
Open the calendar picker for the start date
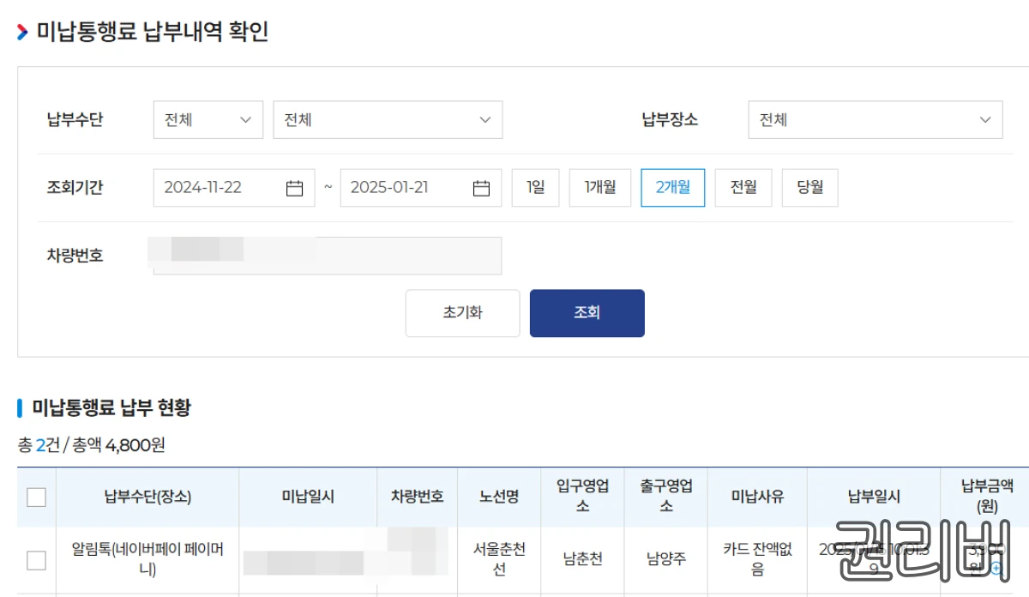(x=295, y=188)
